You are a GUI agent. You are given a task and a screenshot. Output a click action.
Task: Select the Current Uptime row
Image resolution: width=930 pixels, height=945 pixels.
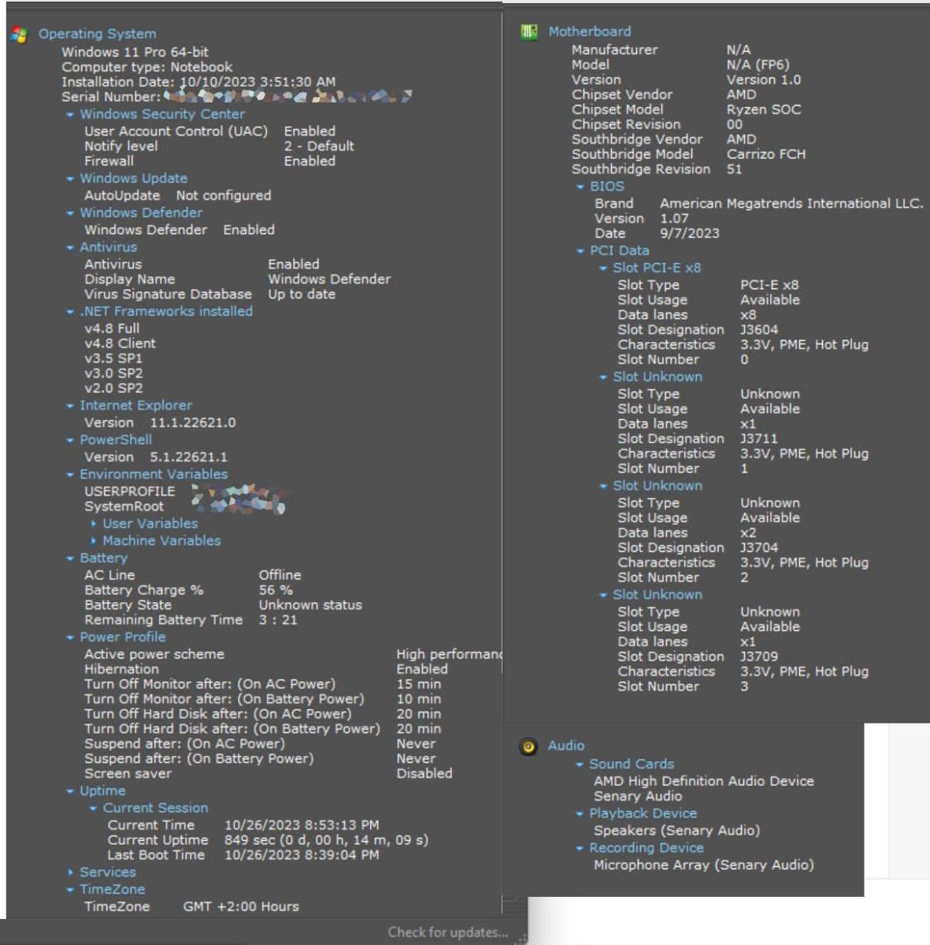coord(268,841)
